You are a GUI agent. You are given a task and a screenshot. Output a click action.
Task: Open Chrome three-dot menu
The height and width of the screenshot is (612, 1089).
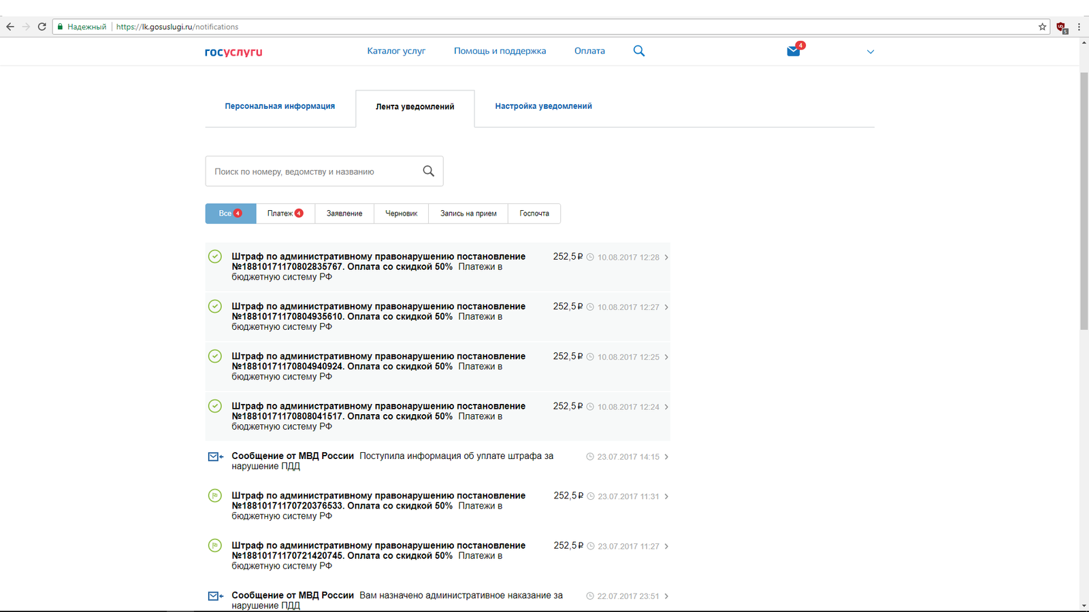click(1079, 27)
